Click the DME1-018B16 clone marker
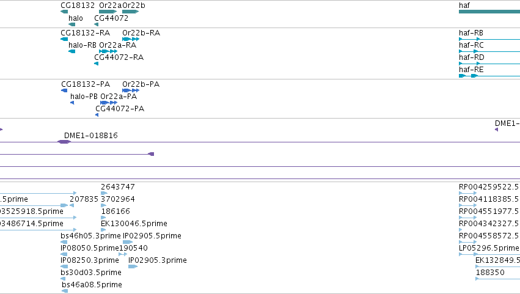The image size is (520, 294). pos(64,142)
